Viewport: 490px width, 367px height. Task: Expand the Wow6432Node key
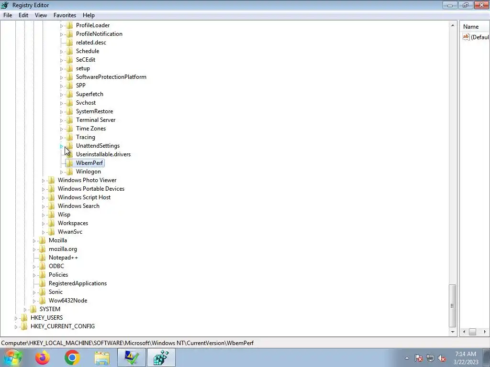point(34,301)
